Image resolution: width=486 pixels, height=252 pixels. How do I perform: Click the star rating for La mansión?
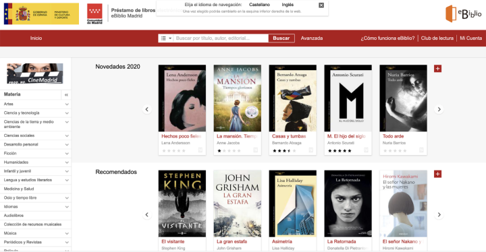tap(229, 151)
